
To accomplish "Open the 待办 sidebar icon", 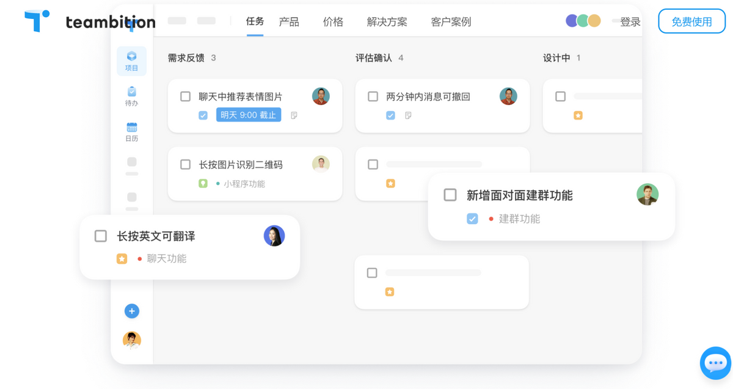I will [131, 96].
